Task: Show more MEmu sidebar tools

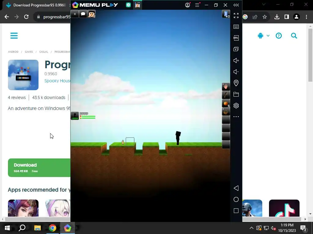Action: 236,117
